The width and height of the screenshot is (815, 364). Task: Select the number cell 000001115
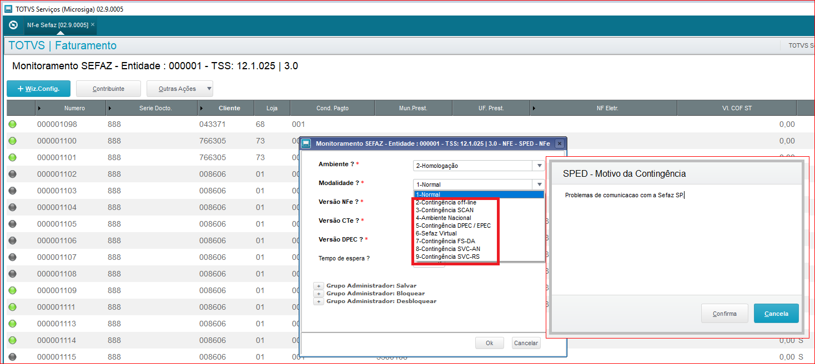[57, 357]
